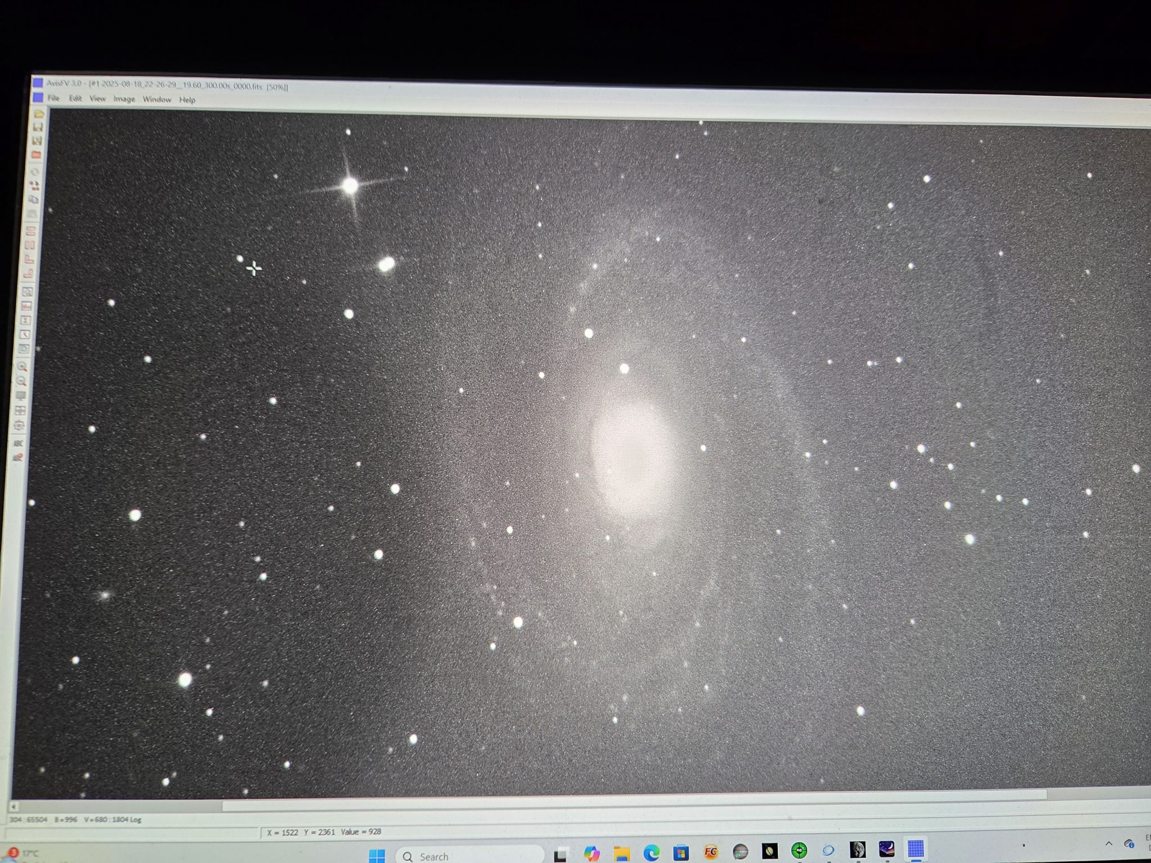1151x863 pixels.
Task: Open the Microsoft Edge taskbar icon
Action: click(x=651, y=853)
